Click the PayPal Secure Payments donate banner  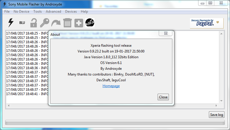click(207, 23)
